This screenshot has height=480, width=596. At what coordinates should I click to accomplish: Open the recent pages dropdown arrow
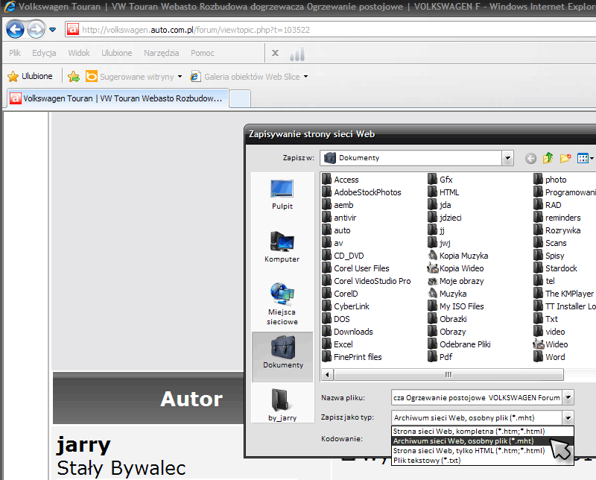[x=52, y=30]
